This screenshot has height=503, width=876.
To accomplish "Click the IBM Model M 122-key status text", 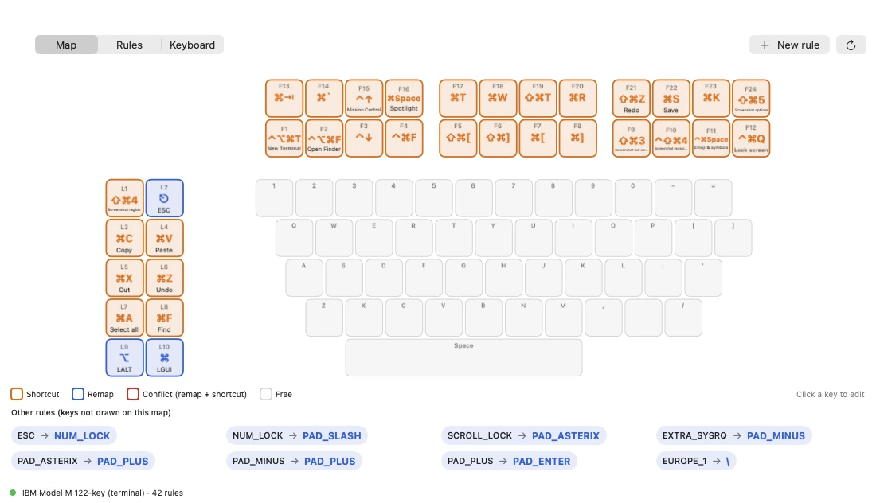I will [103, 493].
